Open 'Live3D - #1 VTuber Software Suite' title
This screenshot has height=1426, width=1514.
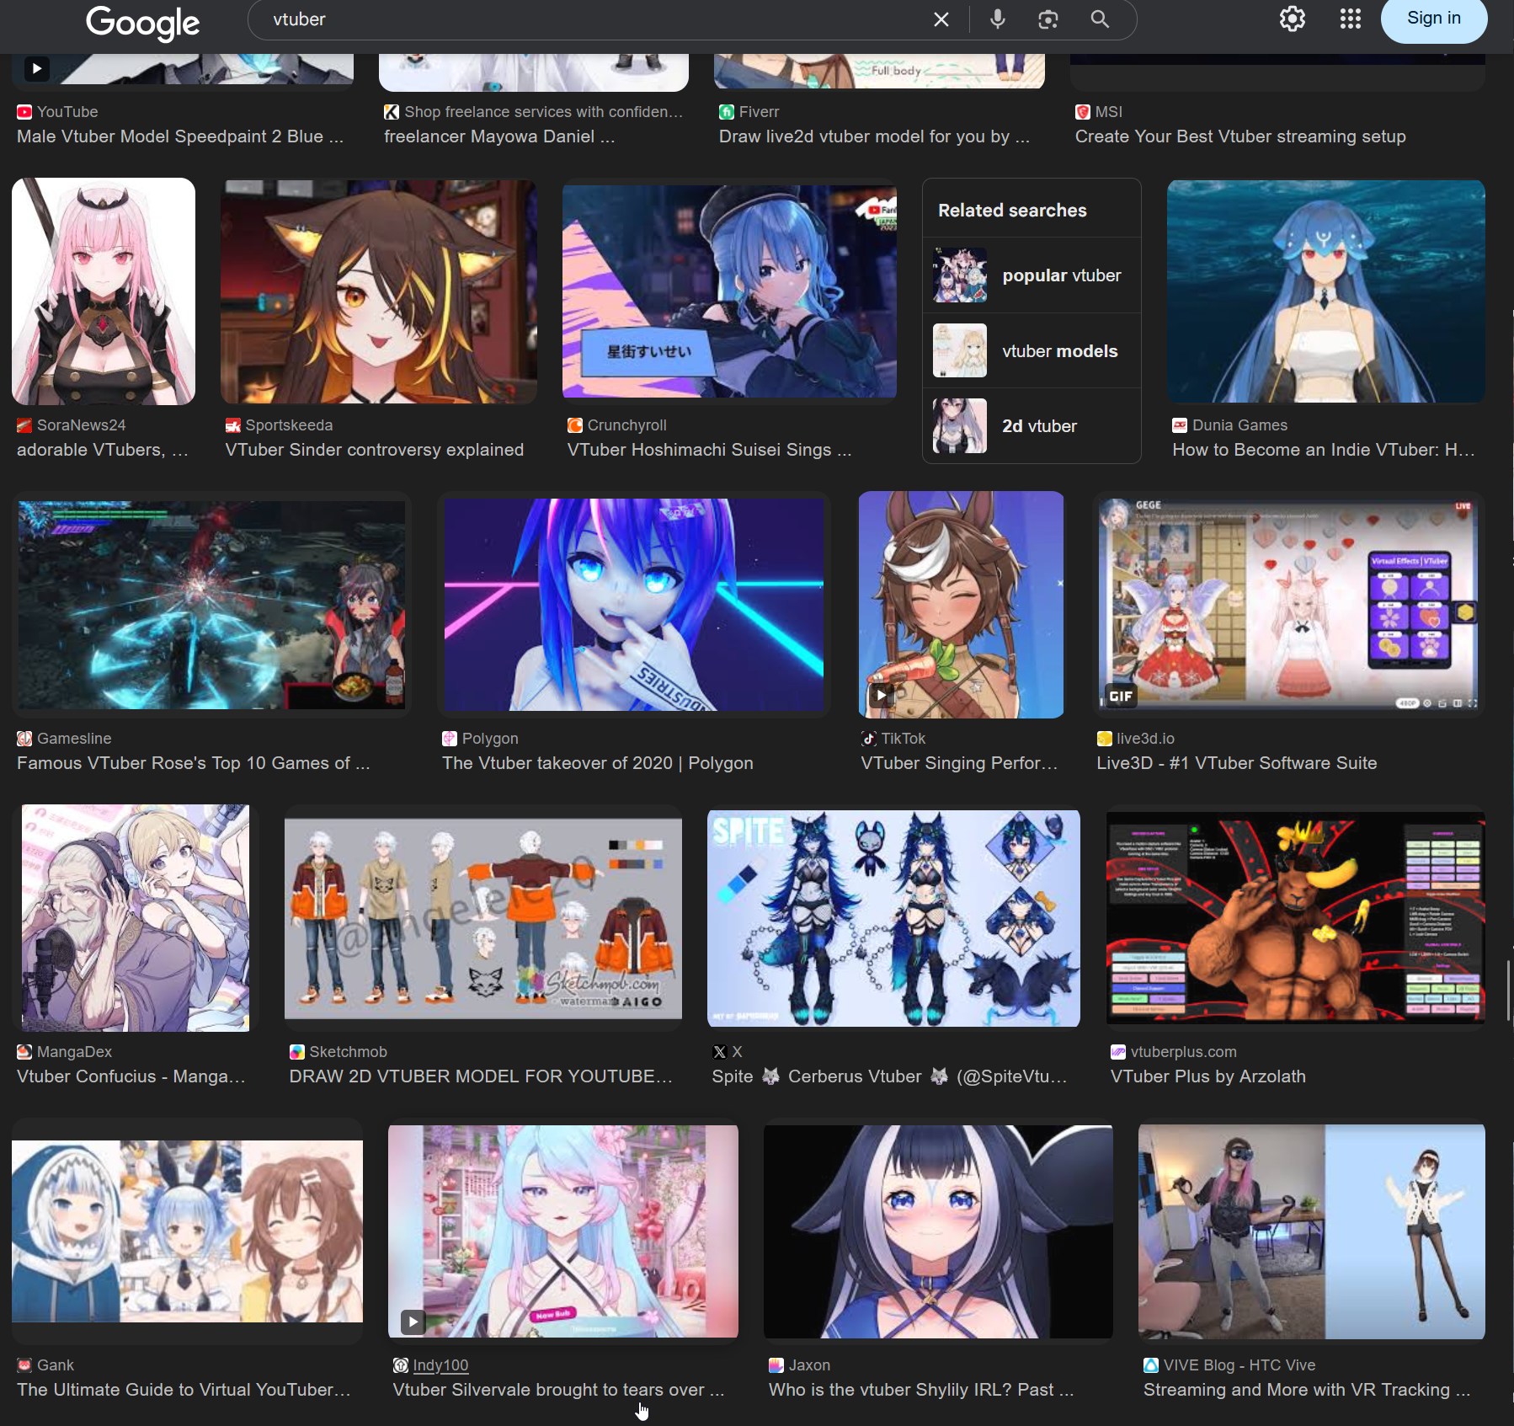[x=1237, y=763]
